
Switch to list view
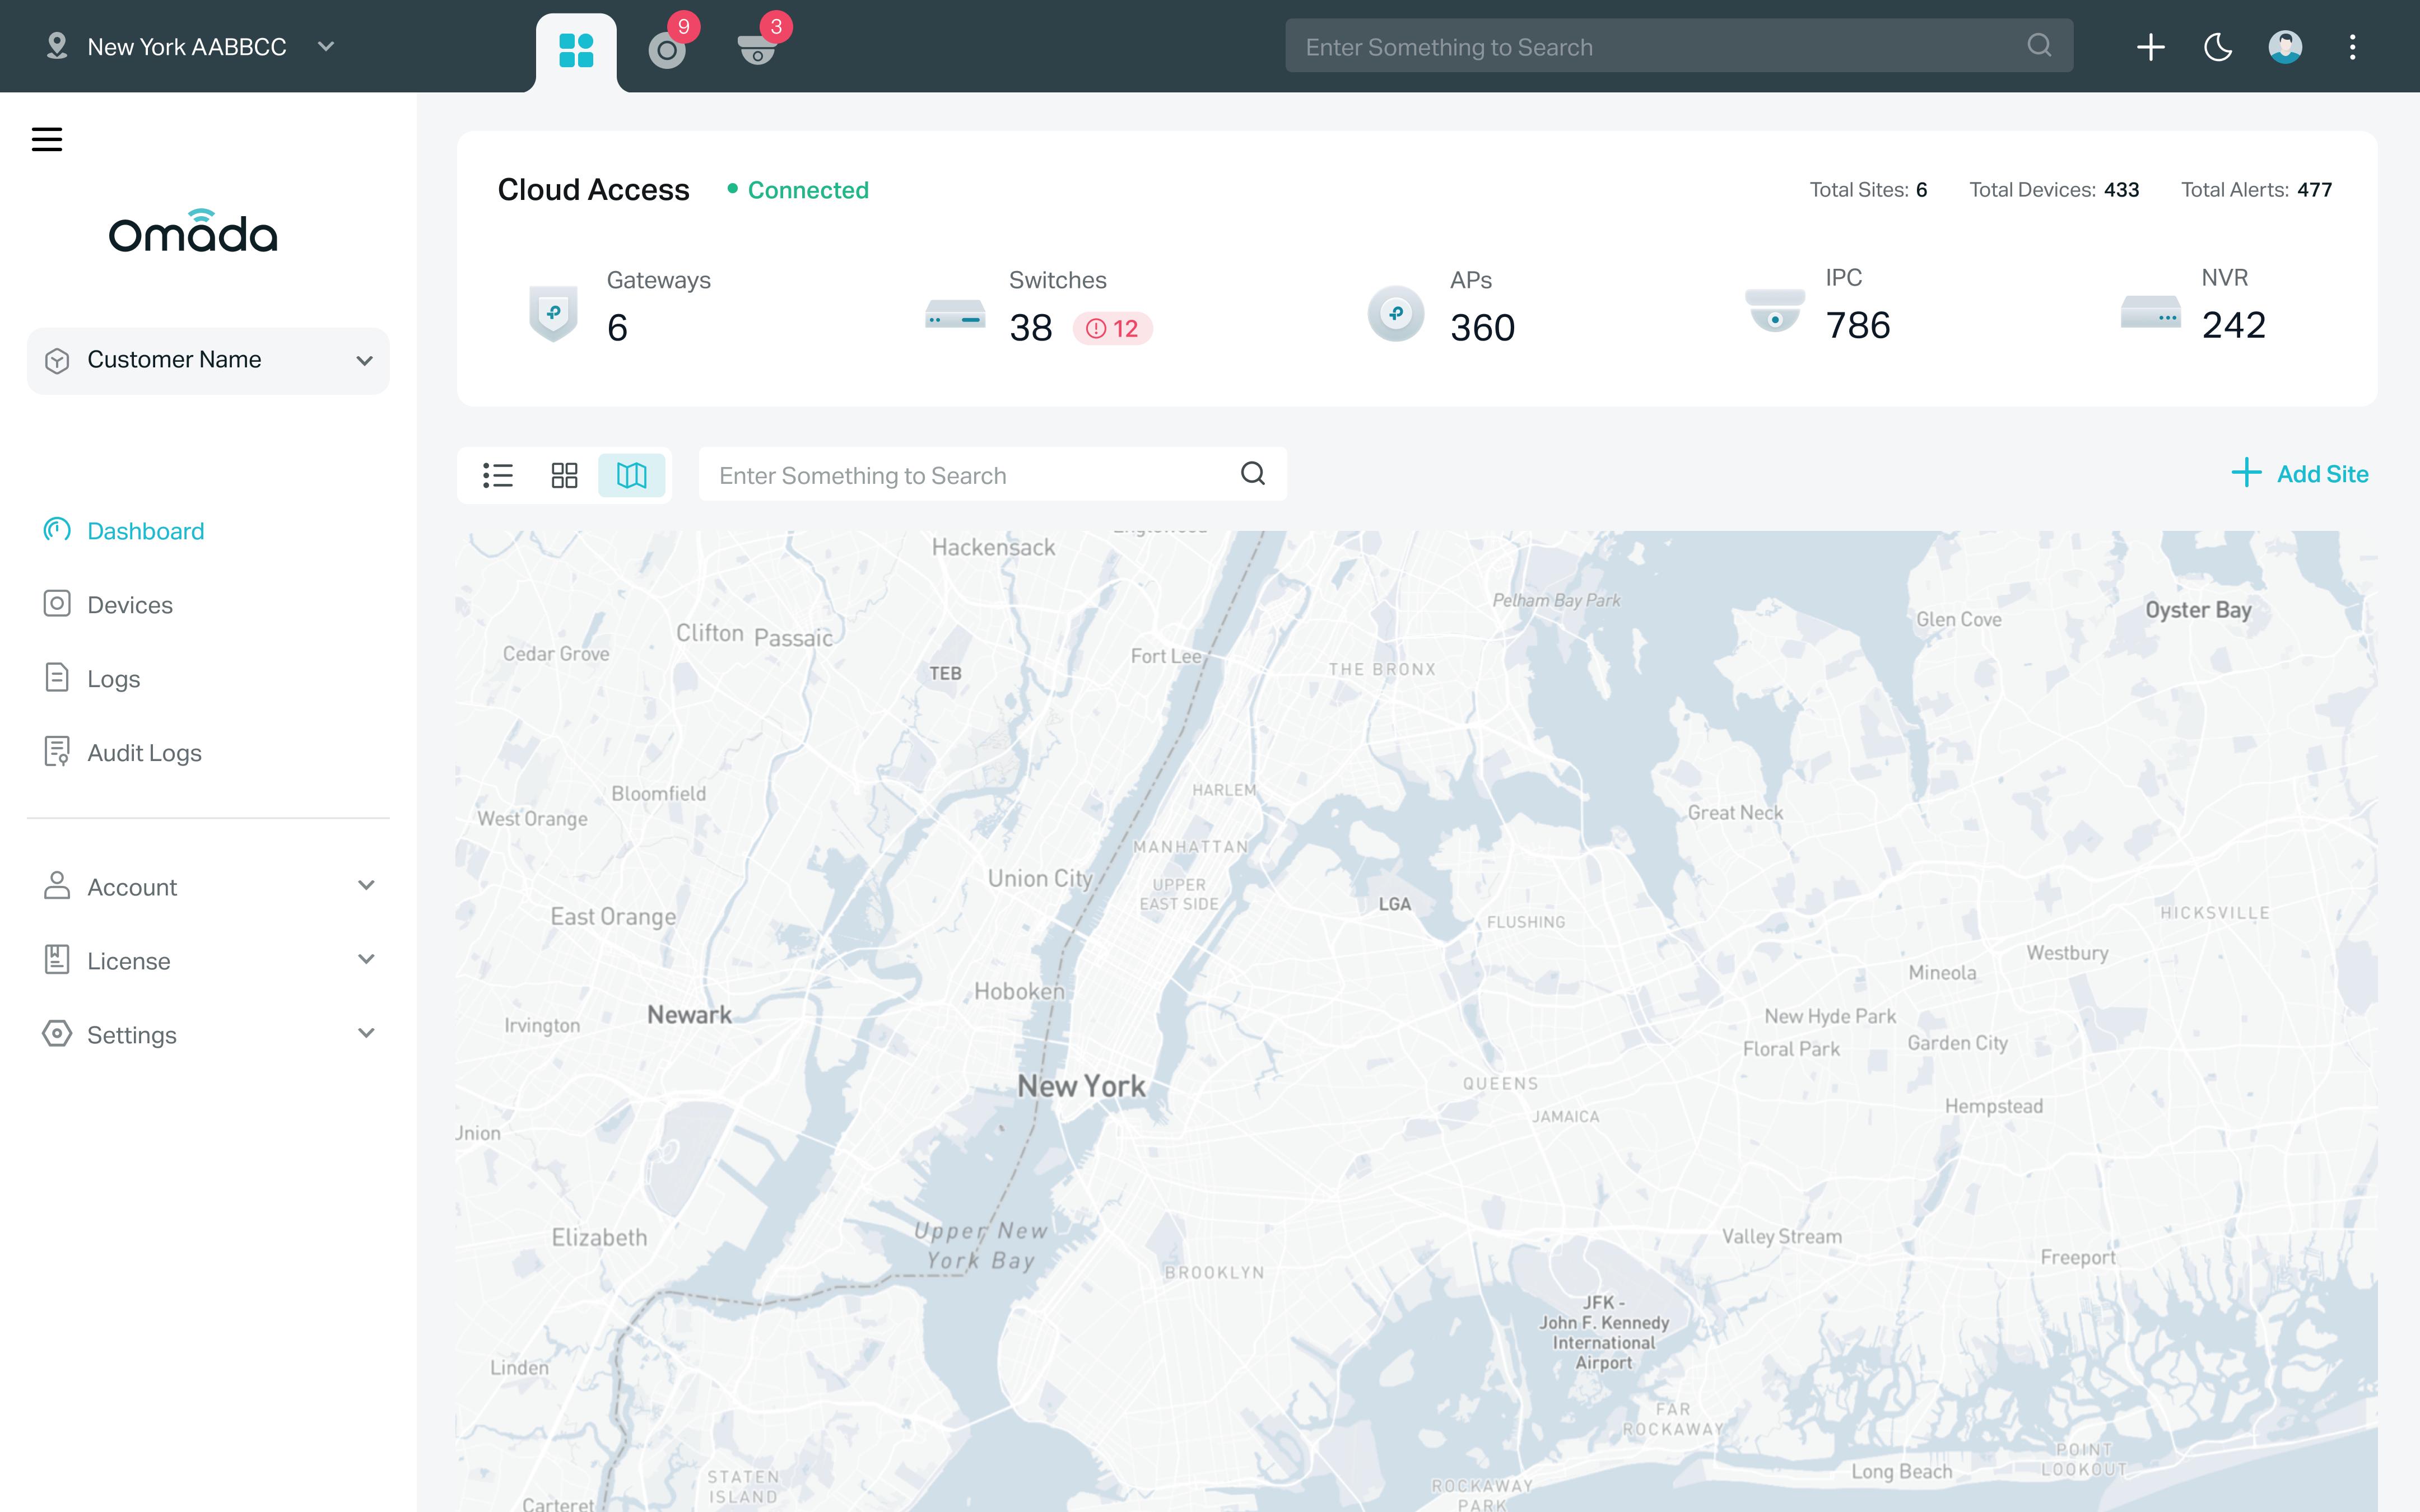pyautogui.click(x=498, y=475)
